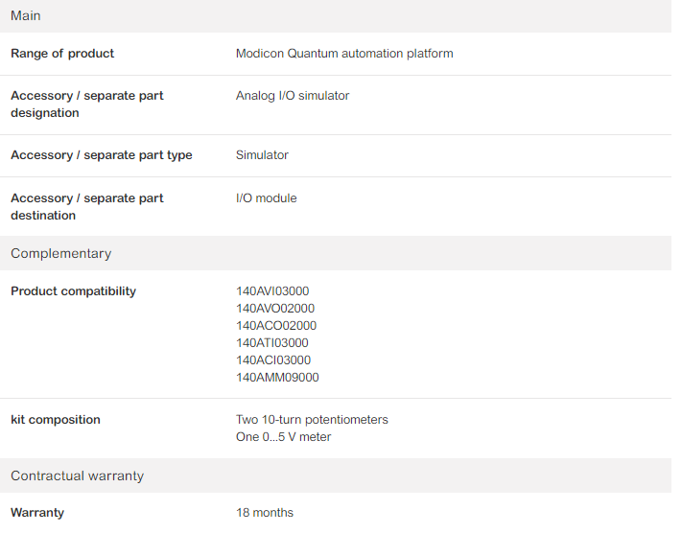Click the compatible product 140ACO02000

pos(276,326)
